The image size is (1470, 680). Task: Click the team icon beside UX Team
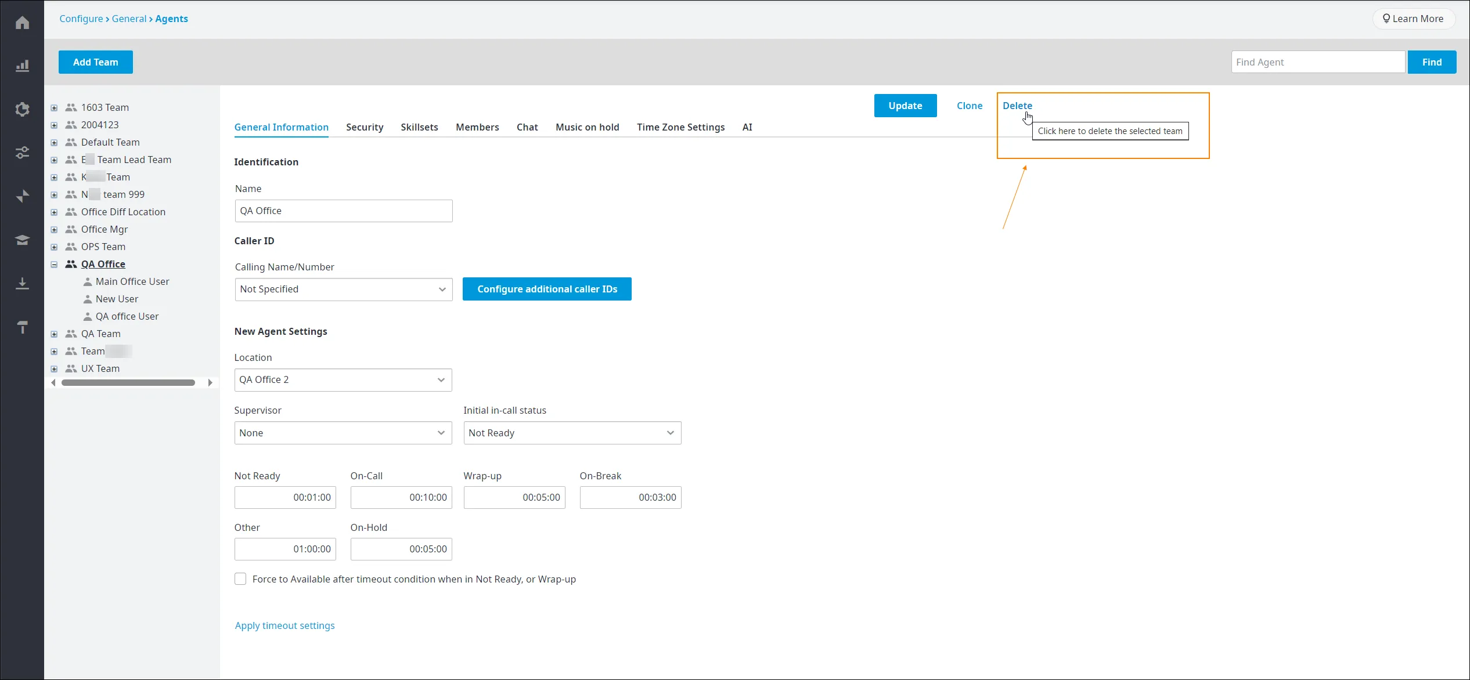(71, 368)
